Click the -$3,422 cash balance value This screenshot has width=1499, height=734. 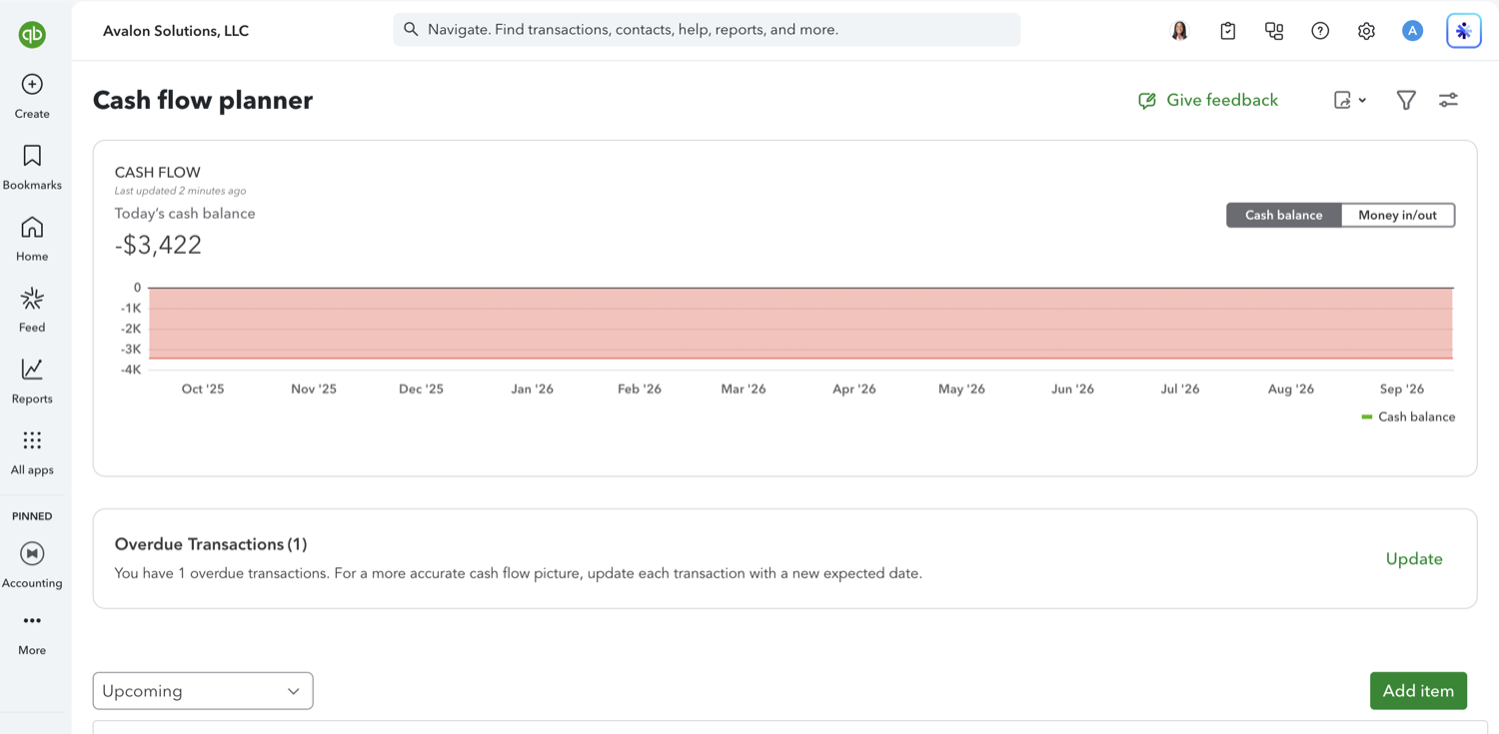coord(158,245)
